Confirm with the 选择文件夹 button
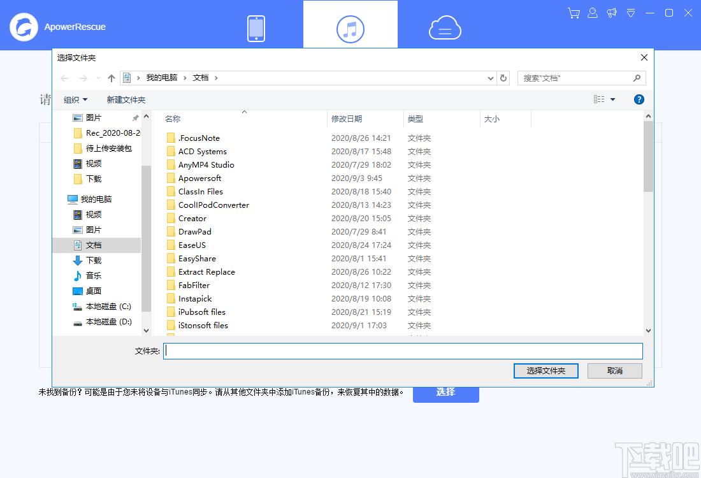The height and width of the screenshot is (478, 701). tap(546, 371)
